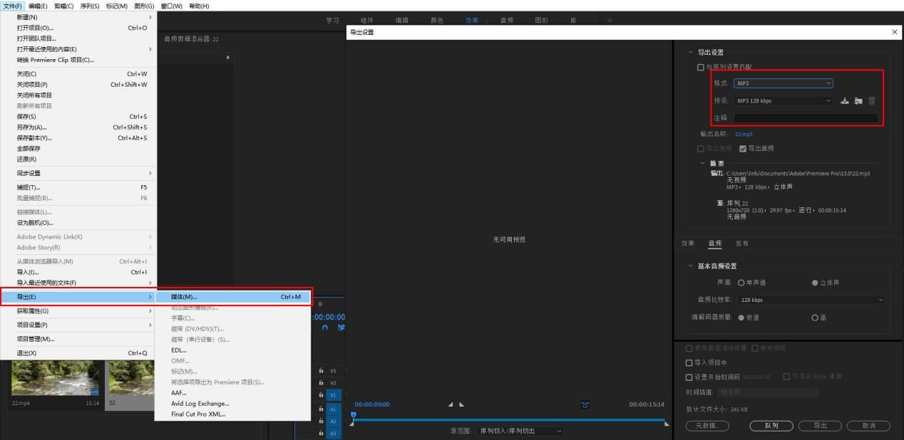Uncheck 导出音频 checkbox
The width and height of the screenshot is (904, 440).
click(743, 148)
